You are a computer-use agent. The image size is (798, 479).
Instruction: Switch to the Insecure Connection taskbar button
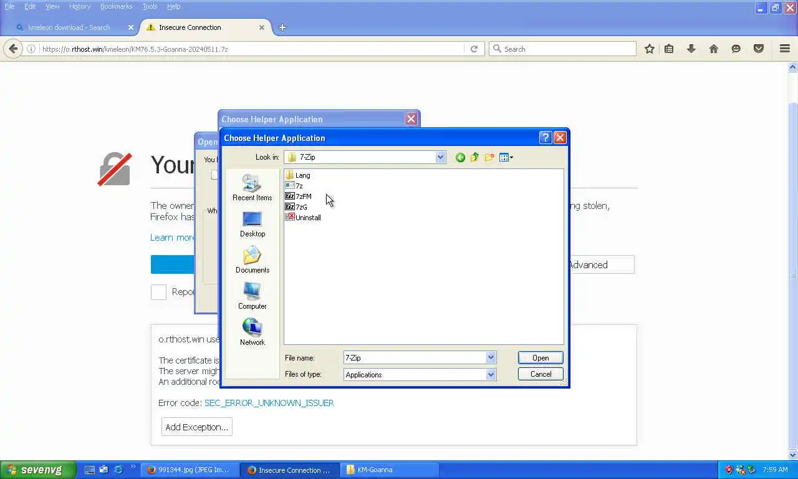point(290,470)
